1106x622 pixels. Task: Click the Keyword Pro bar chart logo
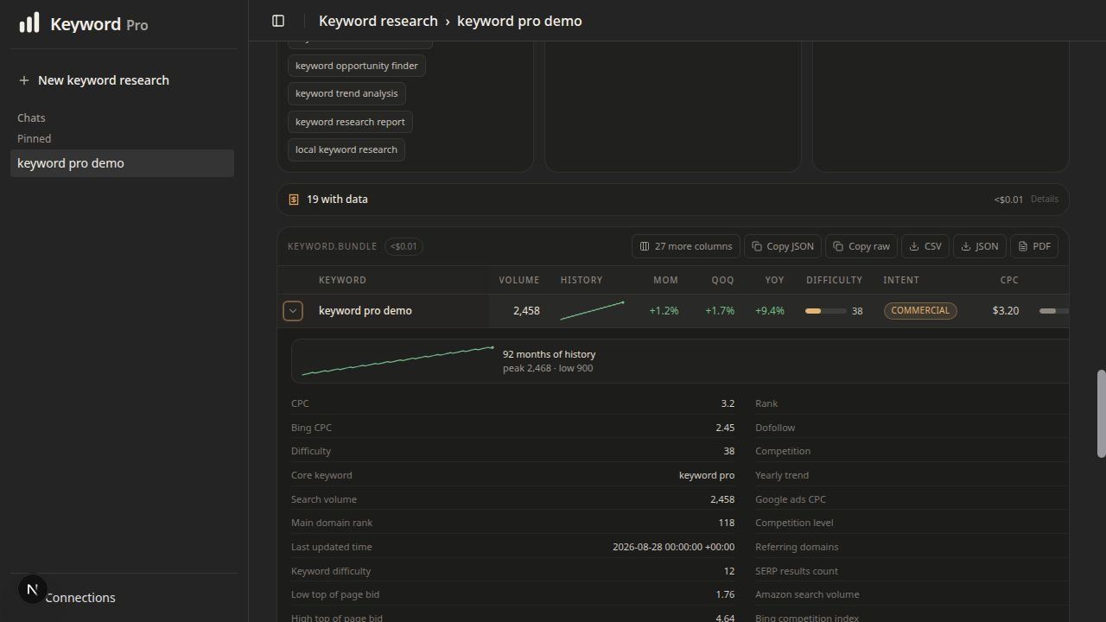29,22
